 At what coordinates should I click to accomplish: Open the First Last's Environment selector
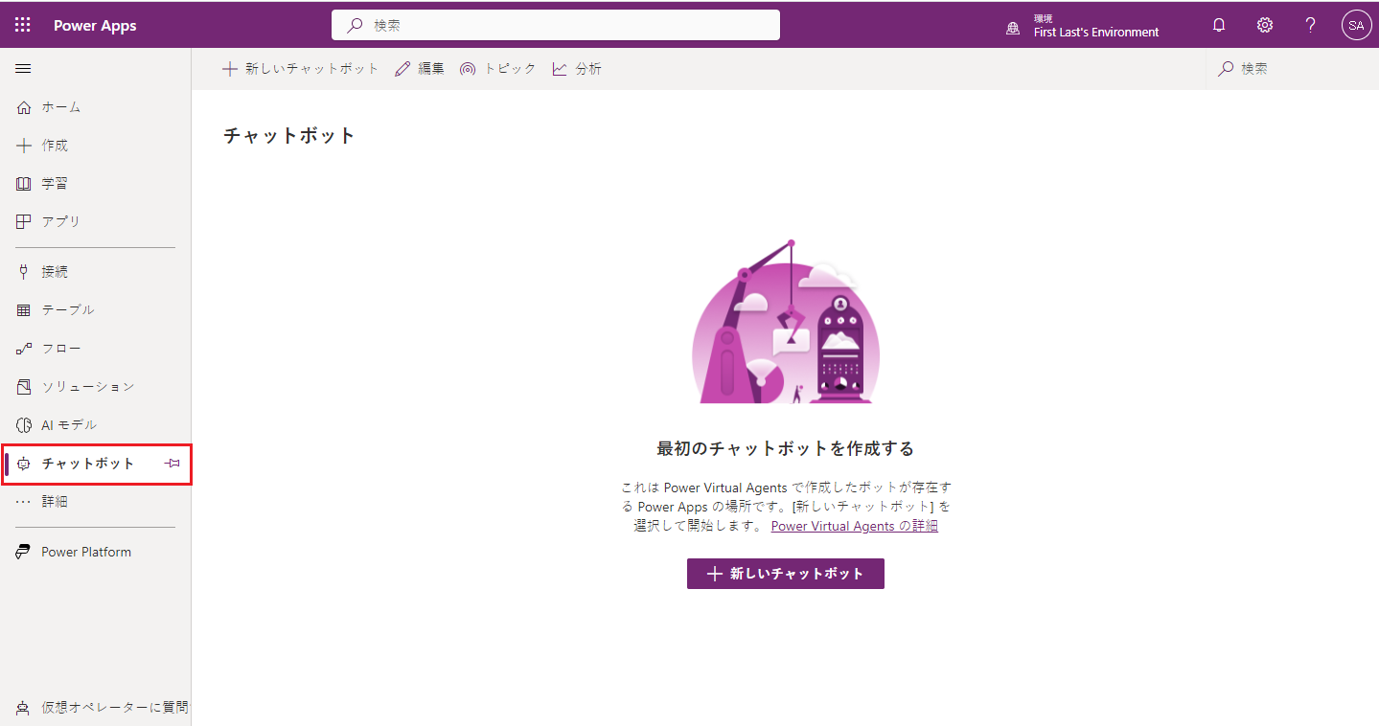pos(1082,25)
